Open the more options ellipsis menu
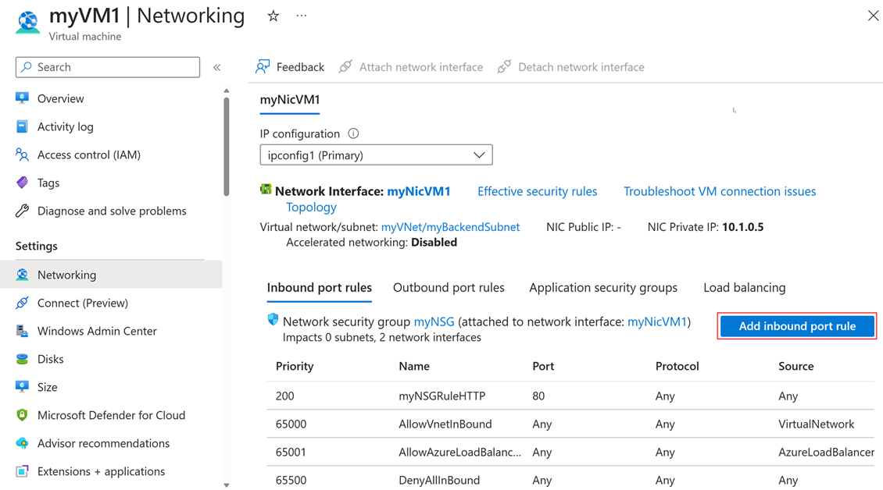883x490 pixels. tap(302, 16)
